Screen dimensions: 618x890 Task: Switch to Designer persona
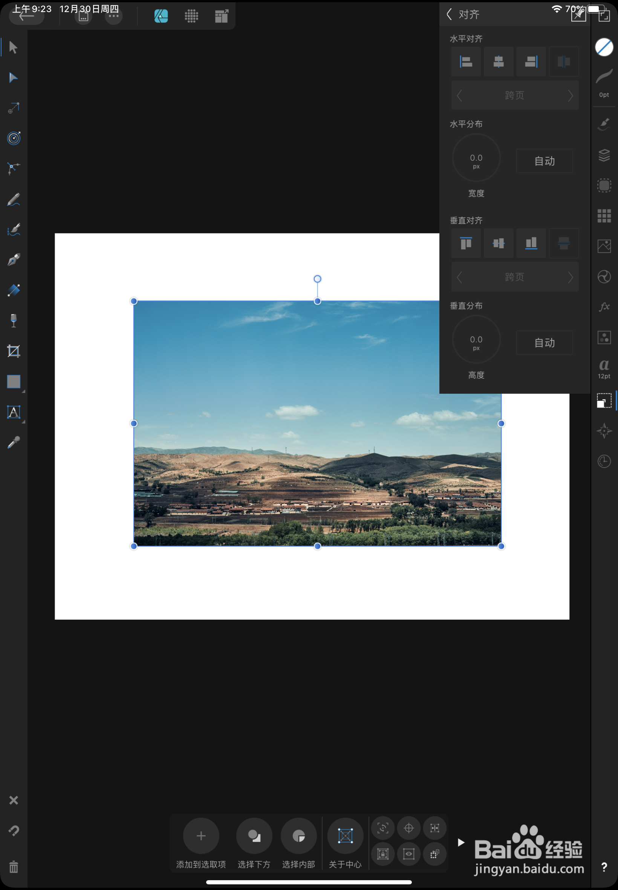tap(161, 16)
